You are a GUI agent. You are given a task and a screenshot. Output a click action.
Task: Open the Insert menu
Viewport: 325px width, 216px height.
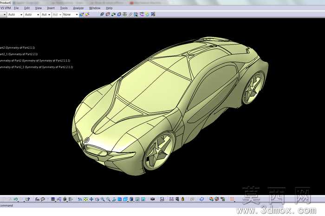tap(51, 8)
